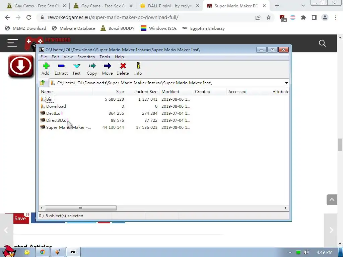The image size is (343, 257).
Task: Open the File menu in 7-Zip
Action: pyautogui.click(x=44, y=57)
